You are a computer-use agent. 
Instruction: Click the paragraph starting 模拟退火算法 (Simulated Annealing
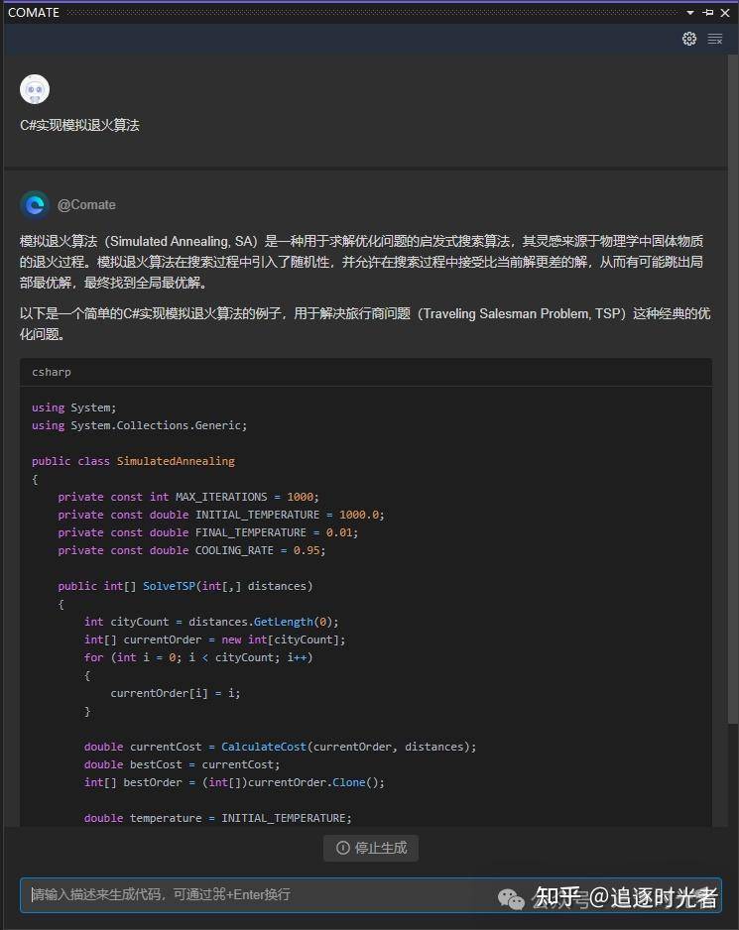tap(361, 262)
